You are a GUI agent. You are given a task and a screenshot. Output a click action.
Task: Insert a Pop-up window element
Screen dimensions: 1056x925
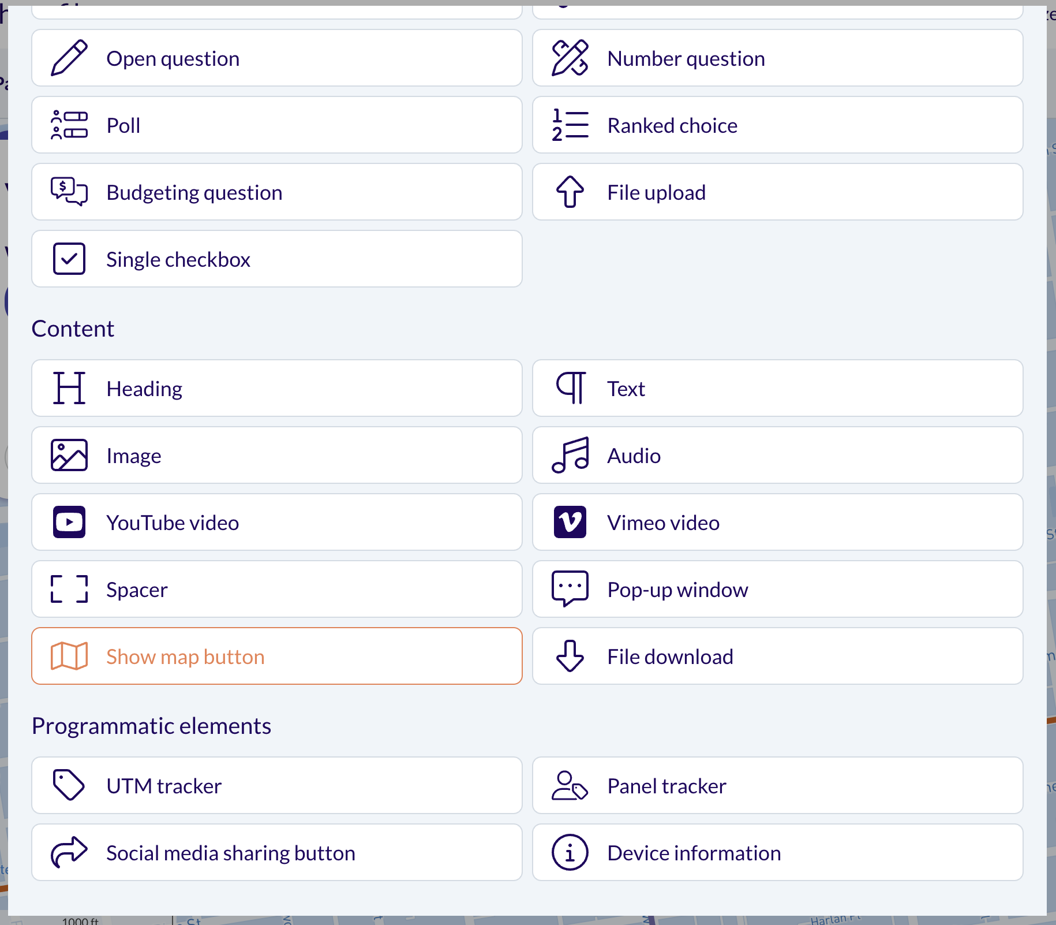click(778, 590)
